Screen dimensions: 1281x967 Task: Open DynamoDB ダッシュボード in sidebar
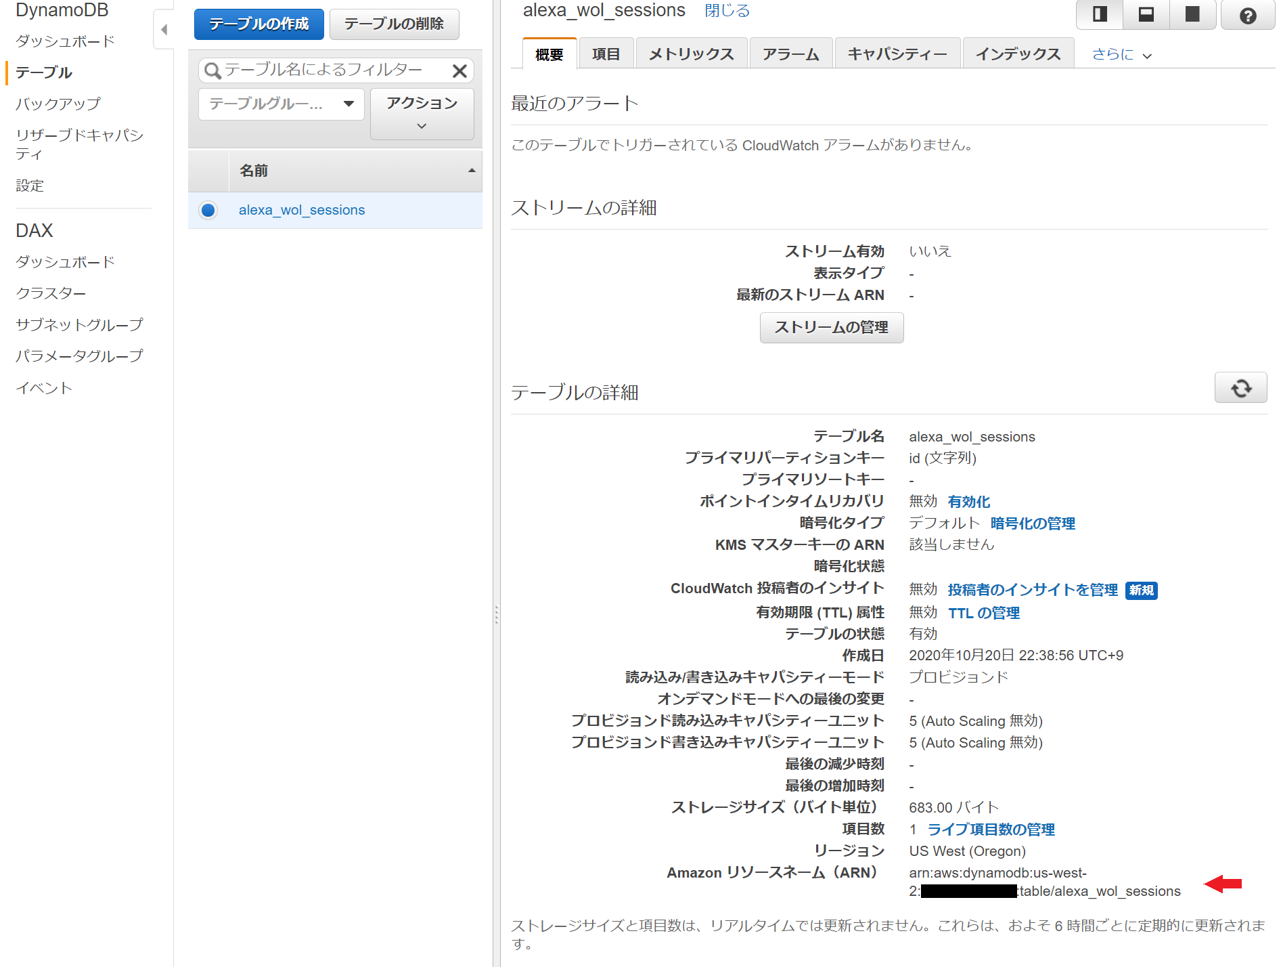pyautogui.click(x=65, y=41)
